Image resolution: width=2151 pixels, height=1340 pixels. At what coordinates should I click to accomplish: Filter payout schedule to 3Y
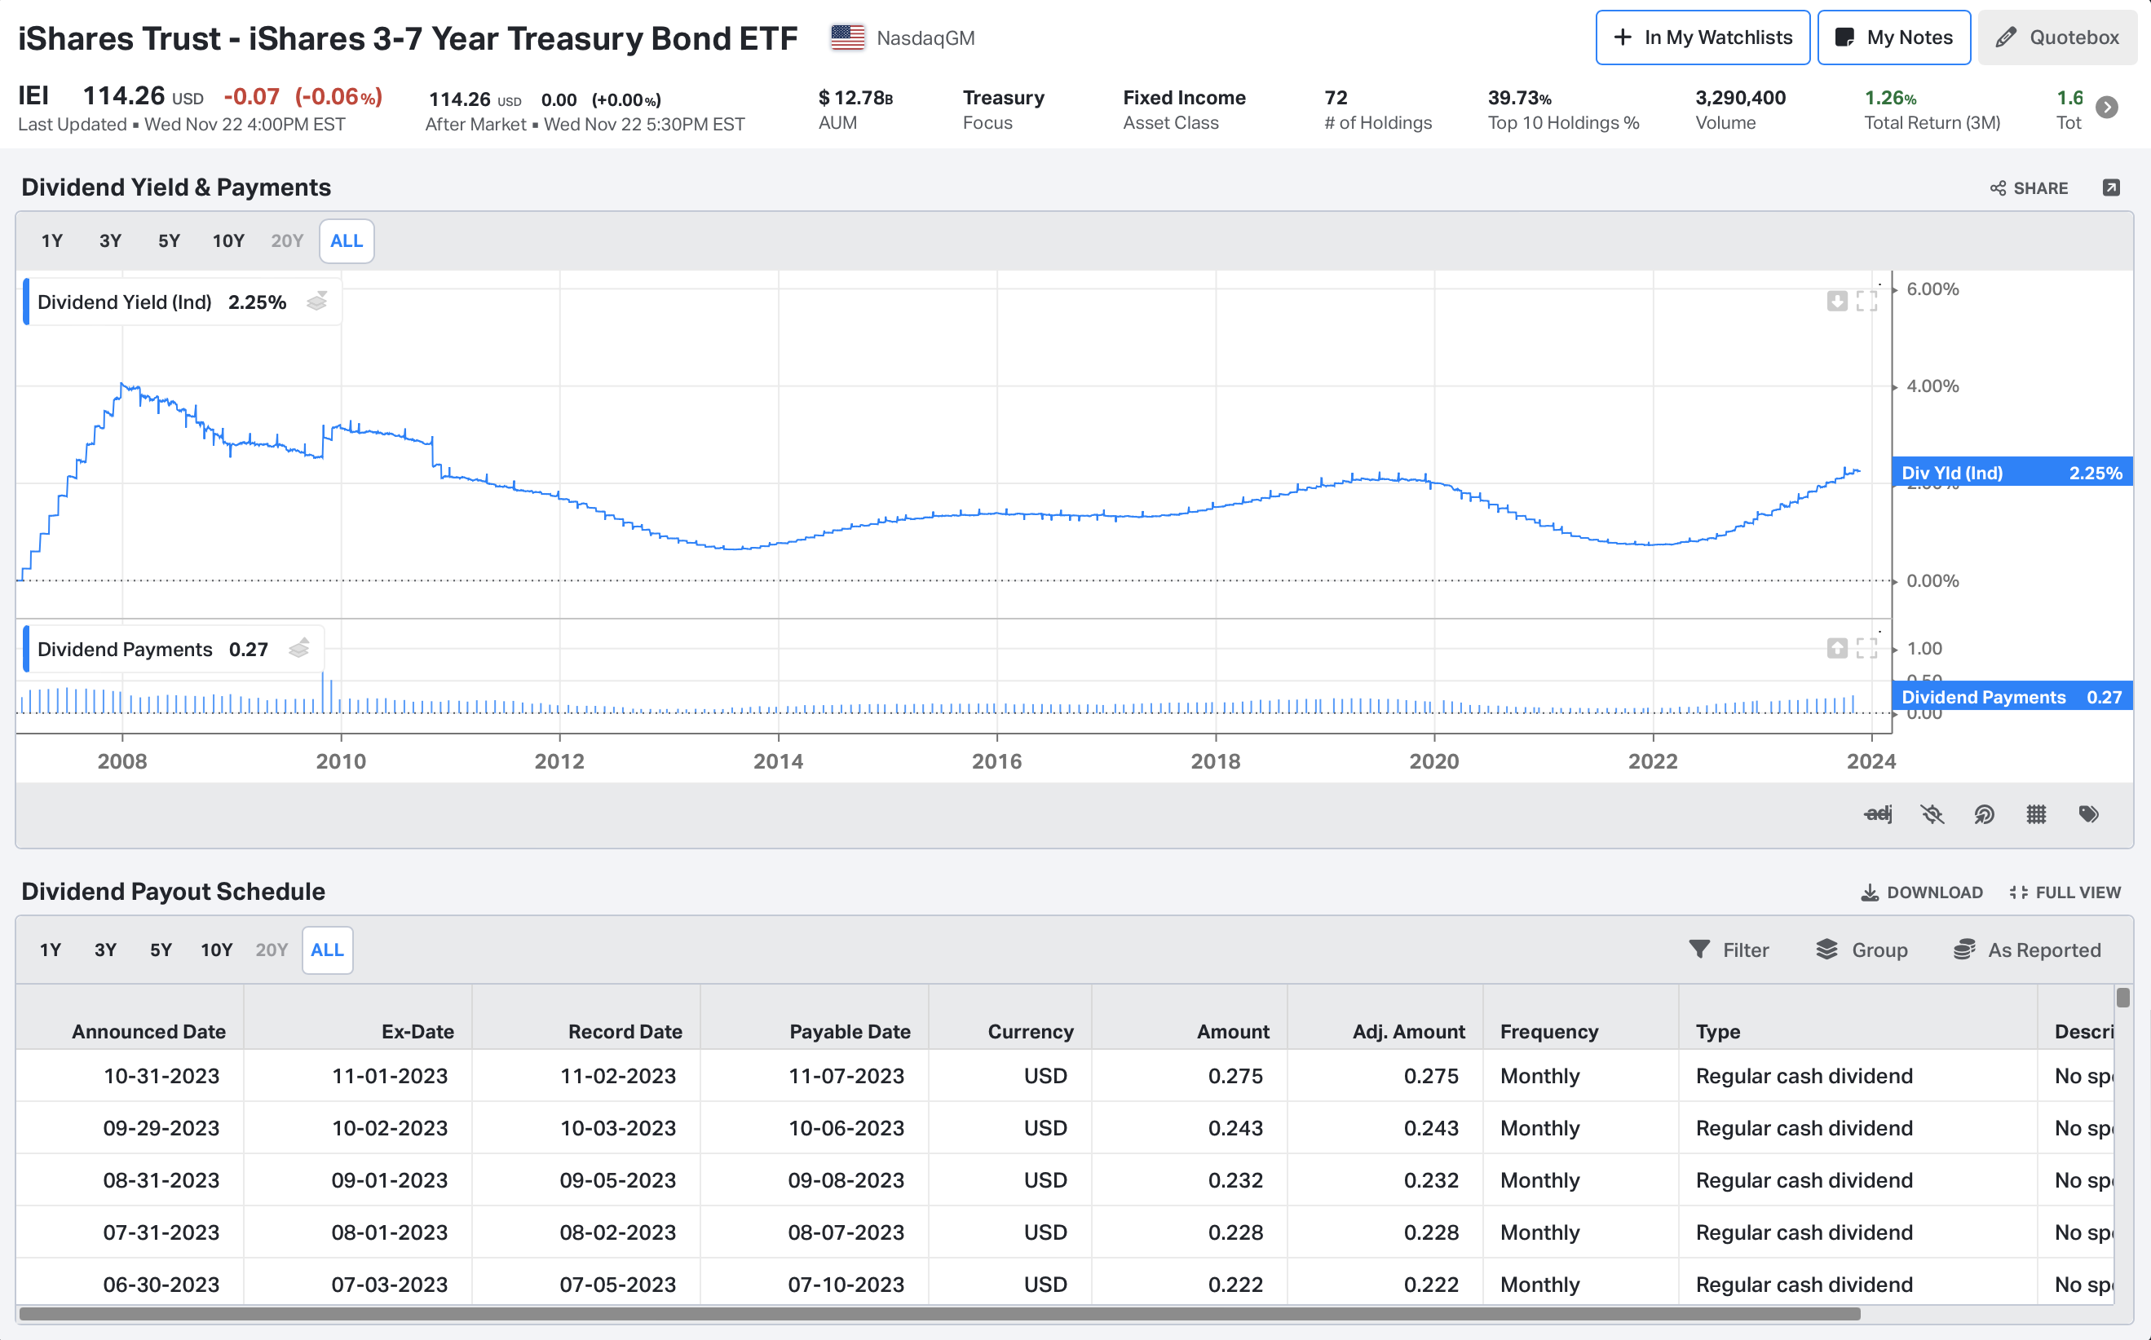click(x=105, y=950)
